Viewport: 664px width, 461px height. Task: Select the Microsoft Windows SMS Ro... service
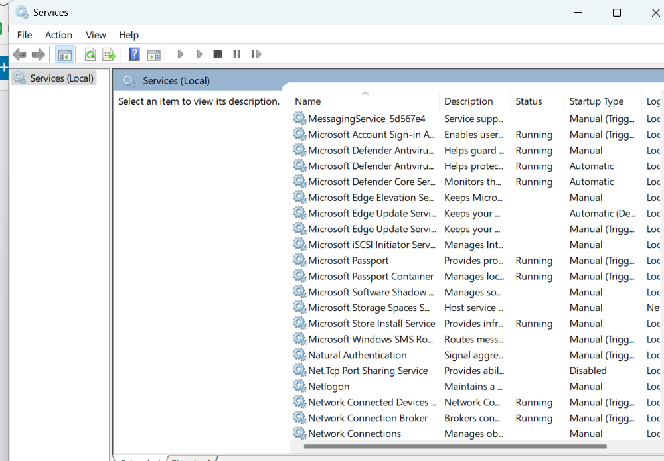371,339
